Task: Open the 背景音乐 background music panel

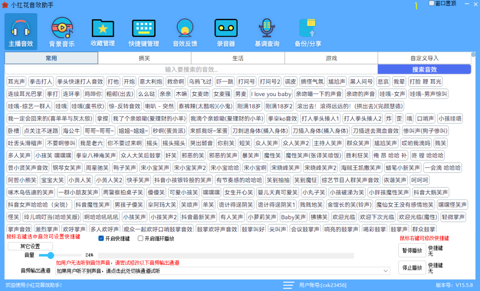Action: (x=61, y=30)
